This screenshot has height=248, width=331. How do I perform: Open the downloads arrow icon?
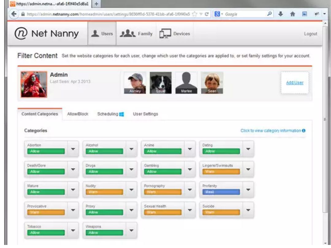(x=280, y=14)
